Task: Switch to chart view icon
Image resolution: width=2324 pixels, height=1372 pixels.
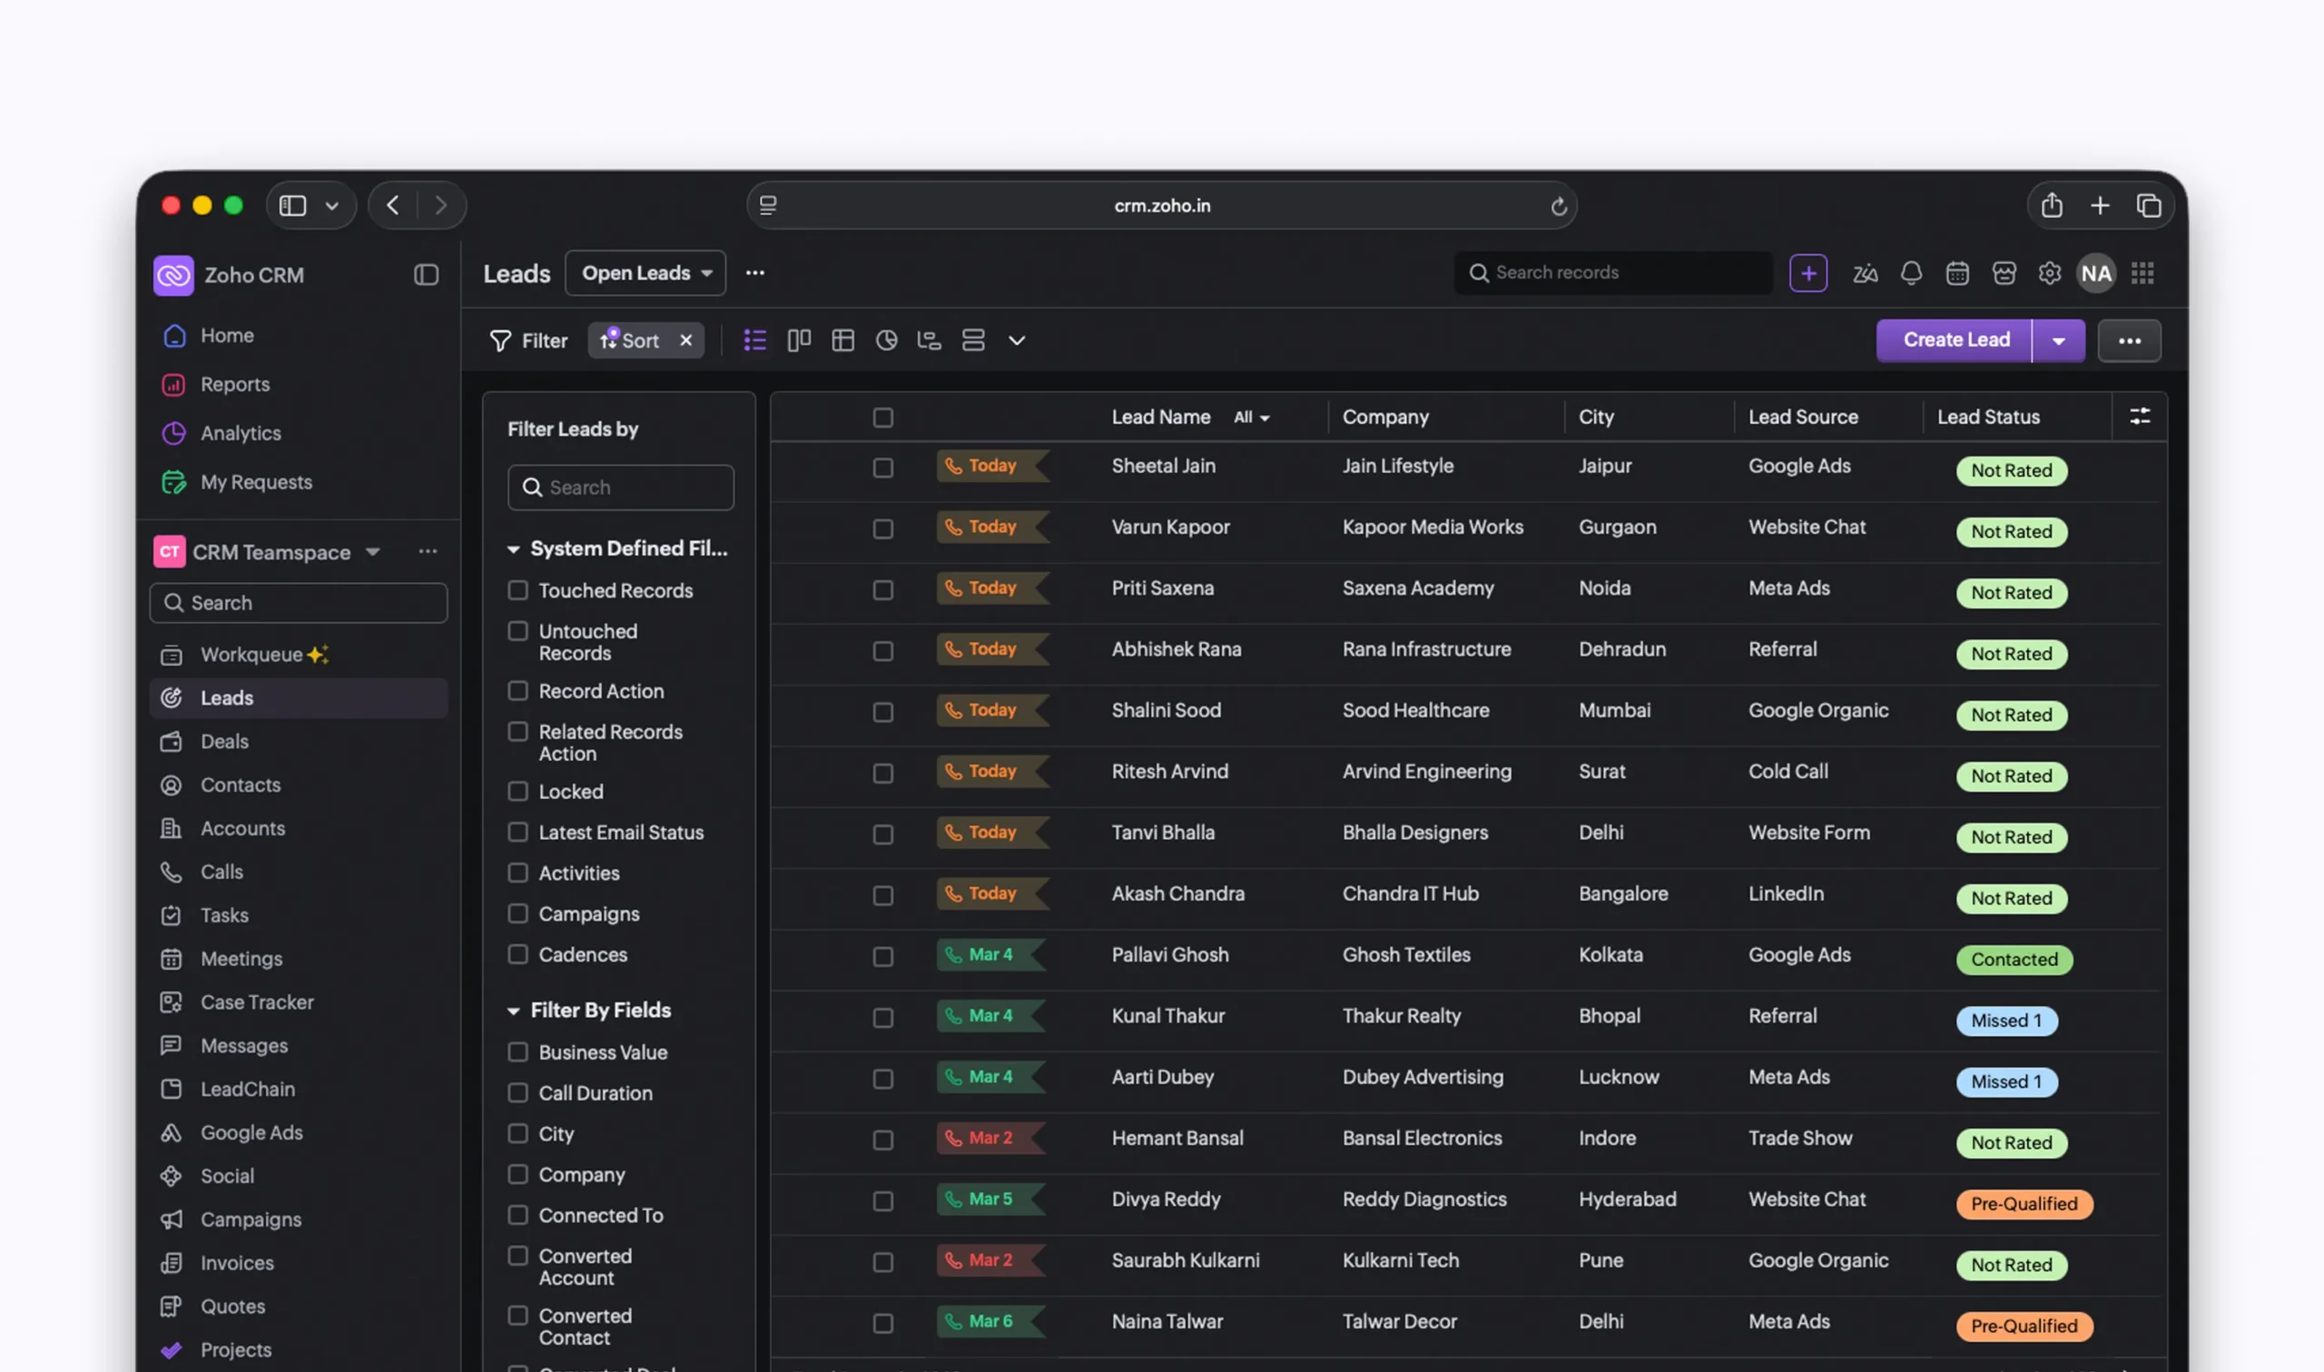Action: (886, 341)
